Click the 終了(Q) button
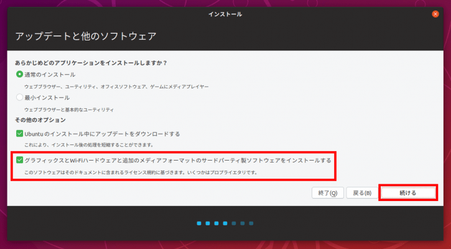This screenshot has height=249, width=451. pos(328,193)
